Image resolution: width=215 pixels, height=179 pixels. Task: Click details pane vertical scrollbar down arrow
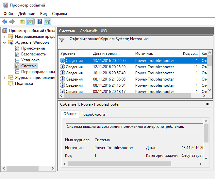coord(206,158)
